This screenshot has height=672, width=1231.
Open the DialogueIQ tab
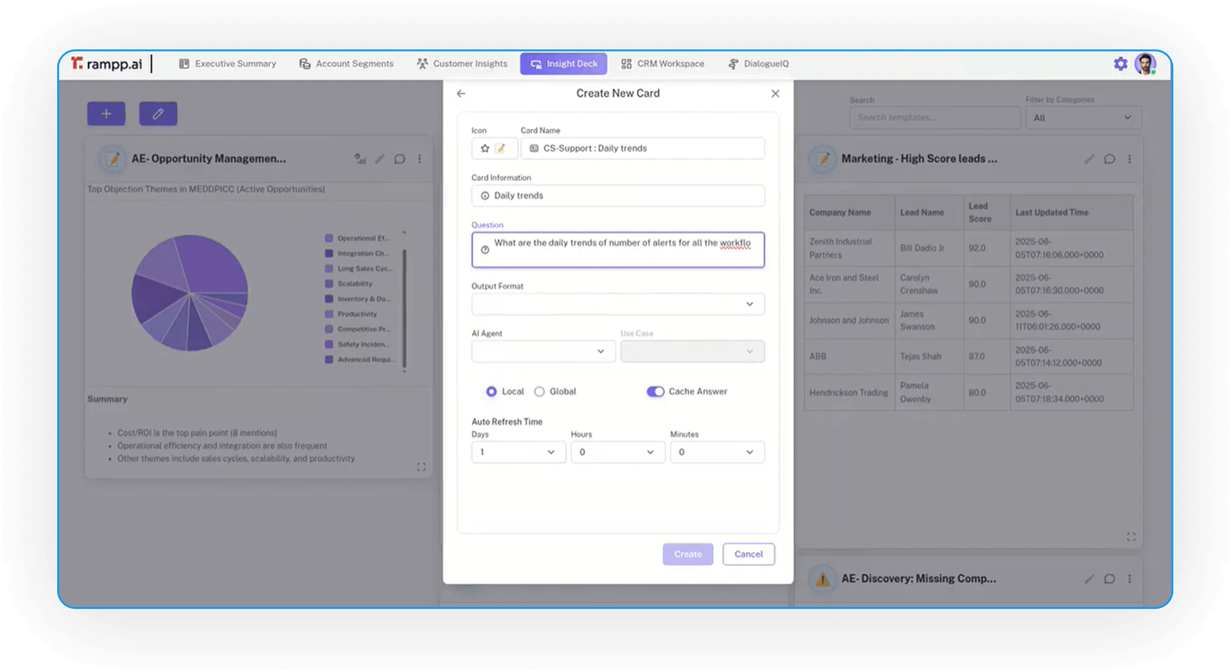pyautogui.click(x=759, y=64)
